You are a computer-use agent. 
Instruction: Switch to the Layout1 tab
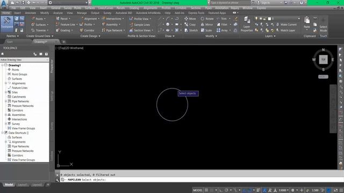(x=23, y=184)
